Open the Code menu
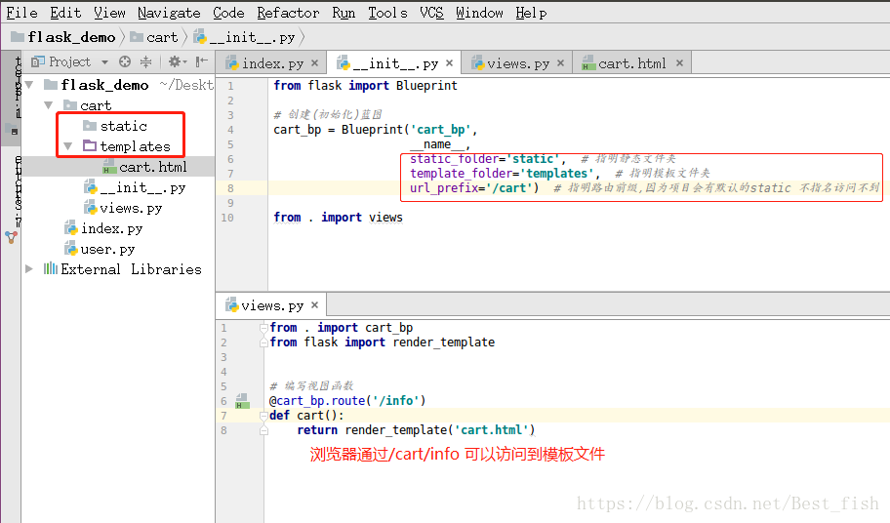 [228, 13]
